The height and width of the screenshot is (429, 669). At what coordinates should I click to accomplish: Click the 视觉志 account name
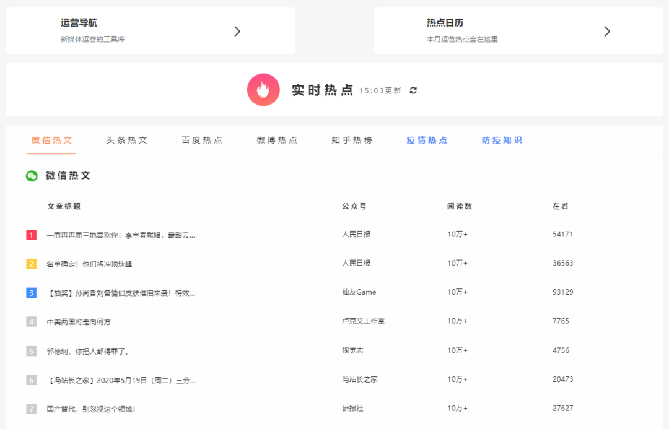[x=353, y=350]
